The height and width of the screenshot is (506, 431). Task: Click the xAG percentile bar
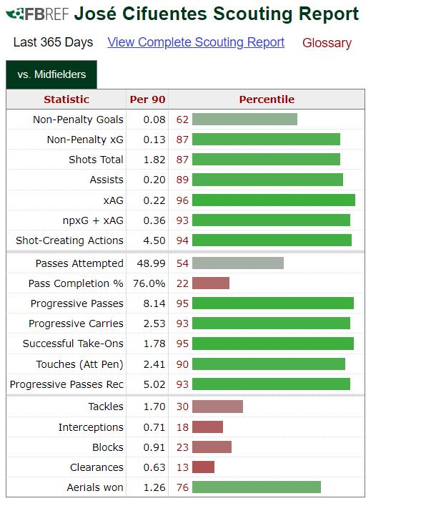pyautogui.click(x=274, y=200)
